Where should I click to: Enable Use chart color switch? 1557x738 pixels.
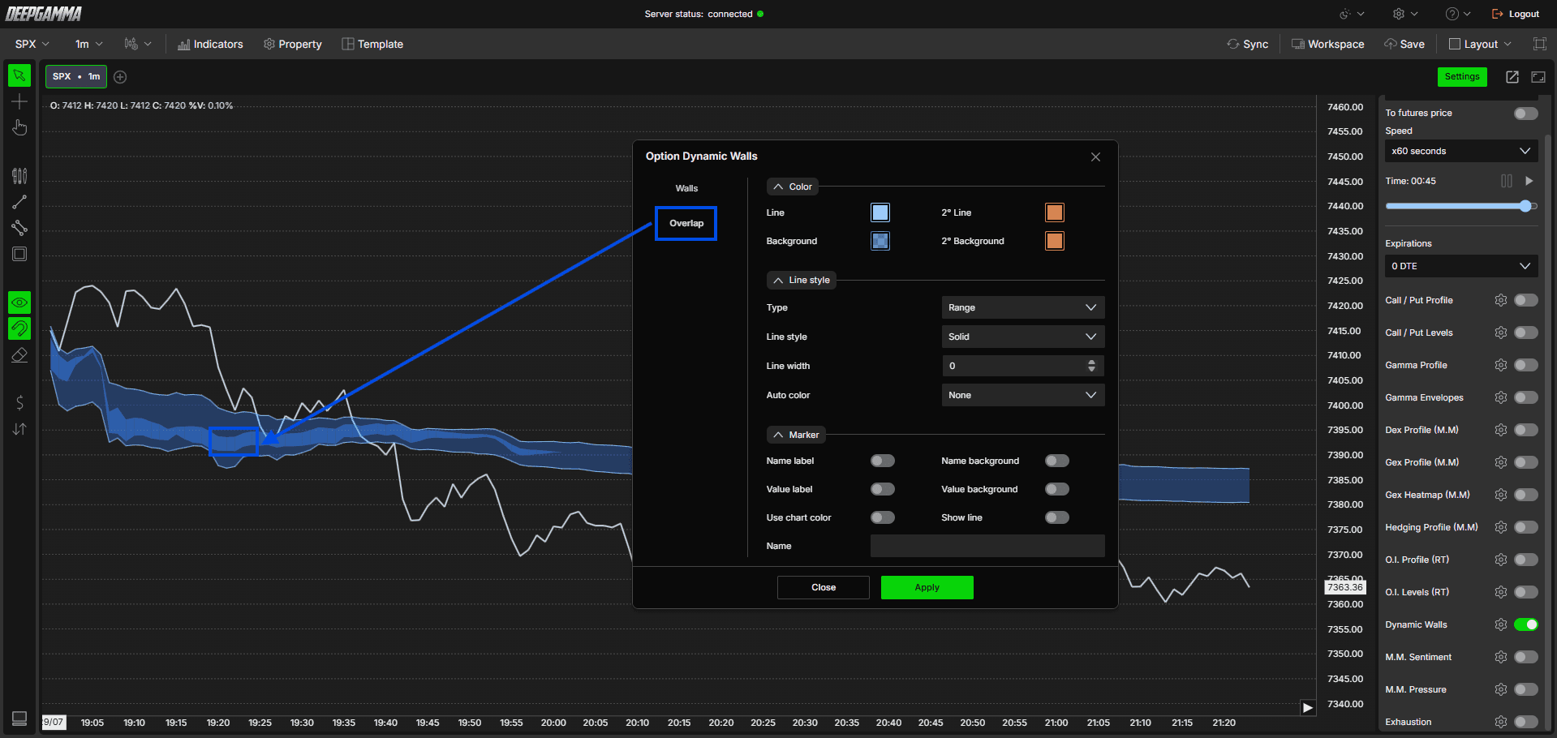coord(883,517)
